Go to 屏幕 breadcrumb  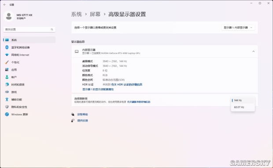[x=95, y=14]
